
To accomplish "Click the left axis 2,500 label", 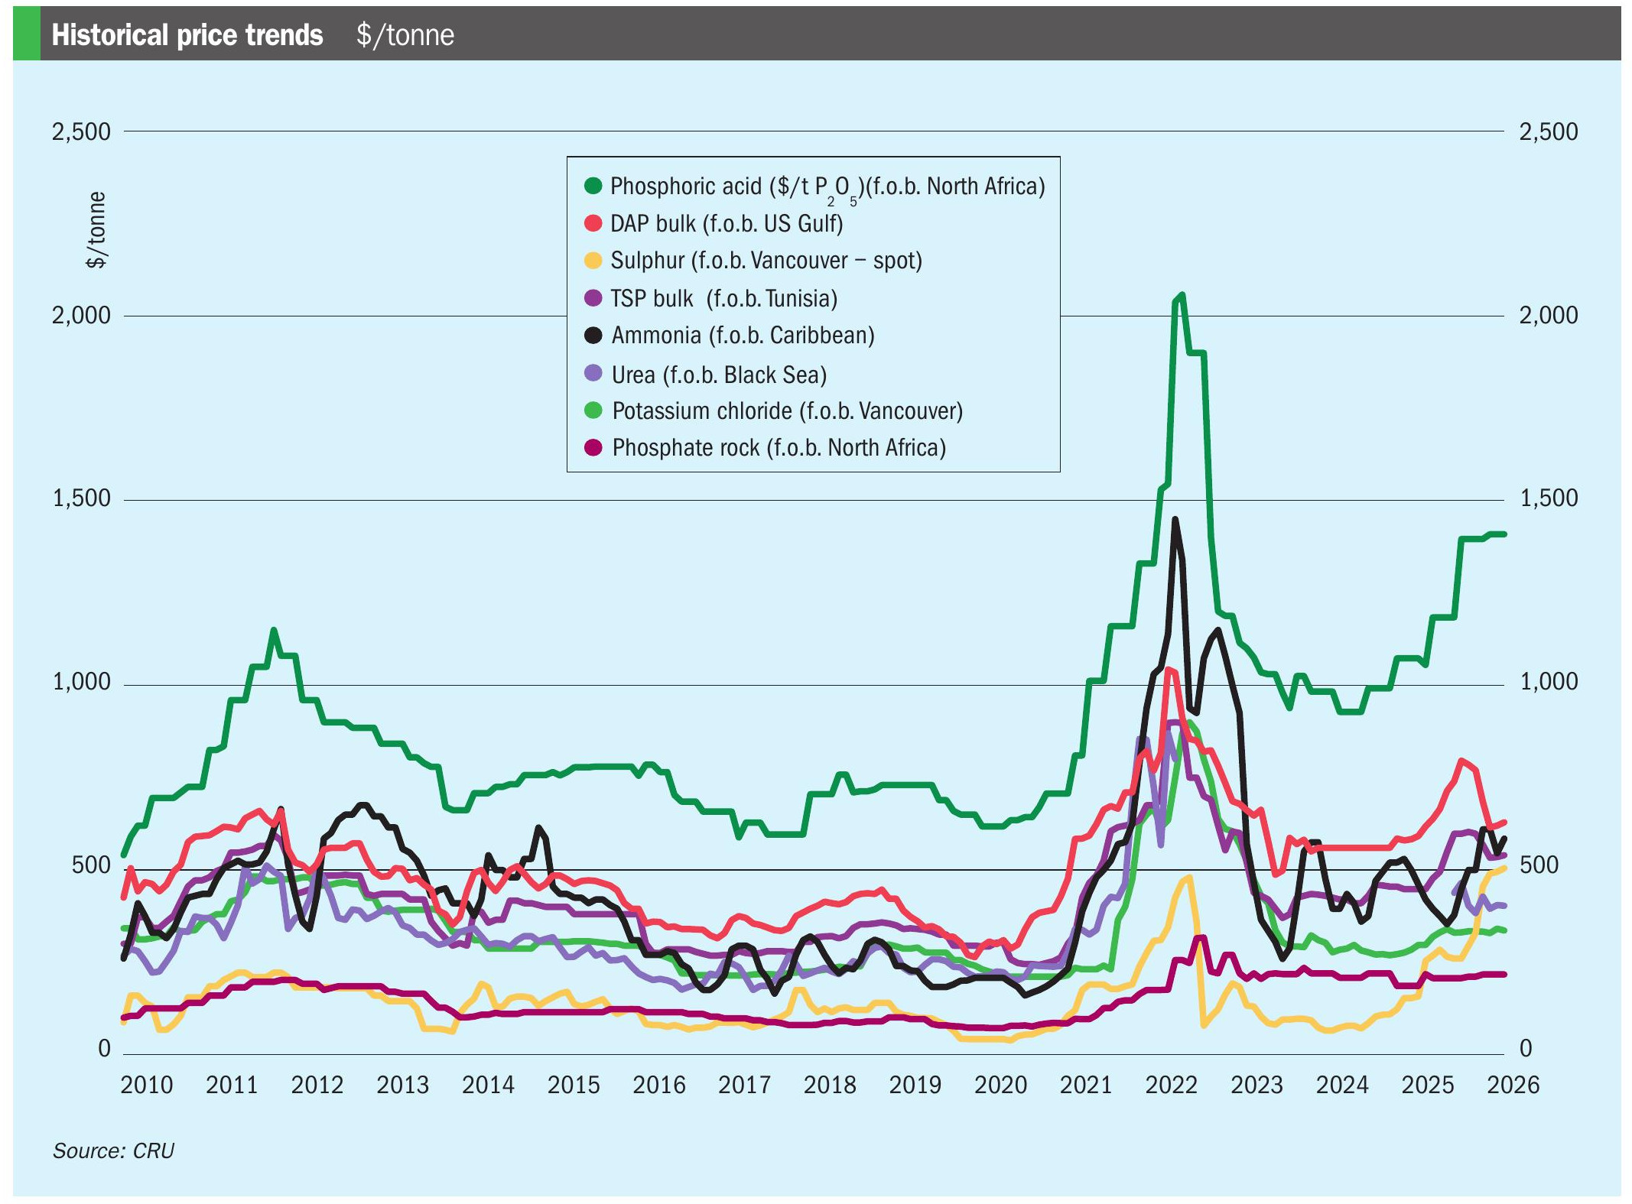I will pos(81,131).
